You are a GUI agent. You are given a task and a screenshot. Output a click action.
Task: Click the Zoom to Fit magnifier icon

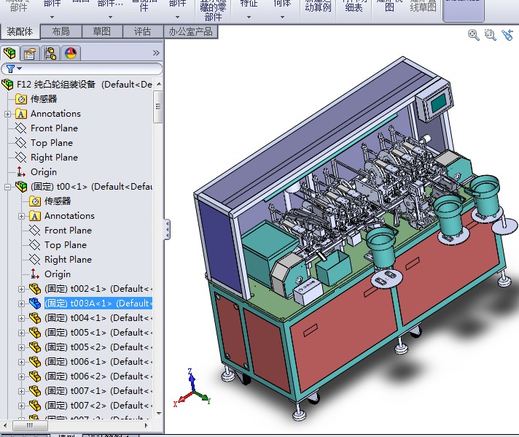[x=474, y=34]
